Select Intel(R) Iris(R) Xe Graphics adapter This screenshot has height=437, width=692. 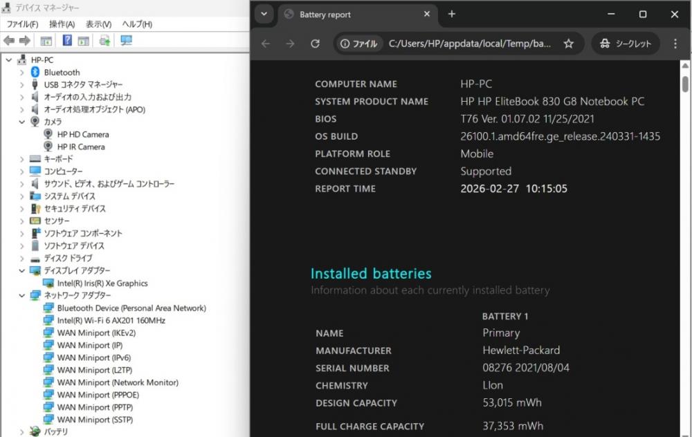point(102,283)
